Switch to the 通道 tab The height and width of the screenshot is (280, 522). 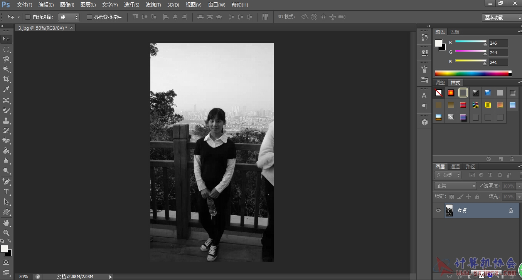(455, 167)
